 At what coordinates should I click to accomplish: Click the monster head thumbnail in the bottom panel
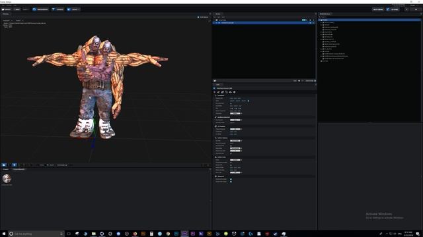pyautogui.click(x=7, y=178)
